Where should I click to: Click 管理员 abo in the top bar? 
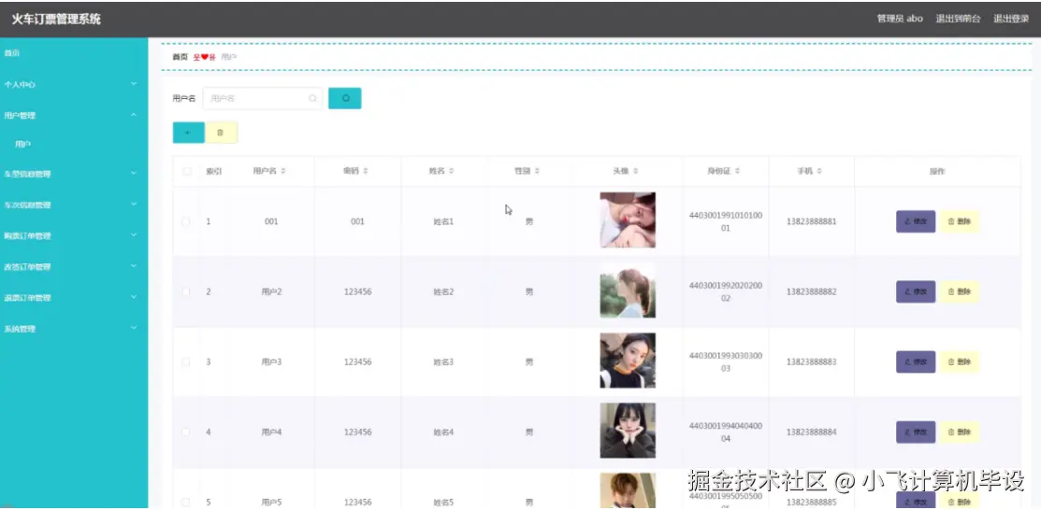click(900, 19)
